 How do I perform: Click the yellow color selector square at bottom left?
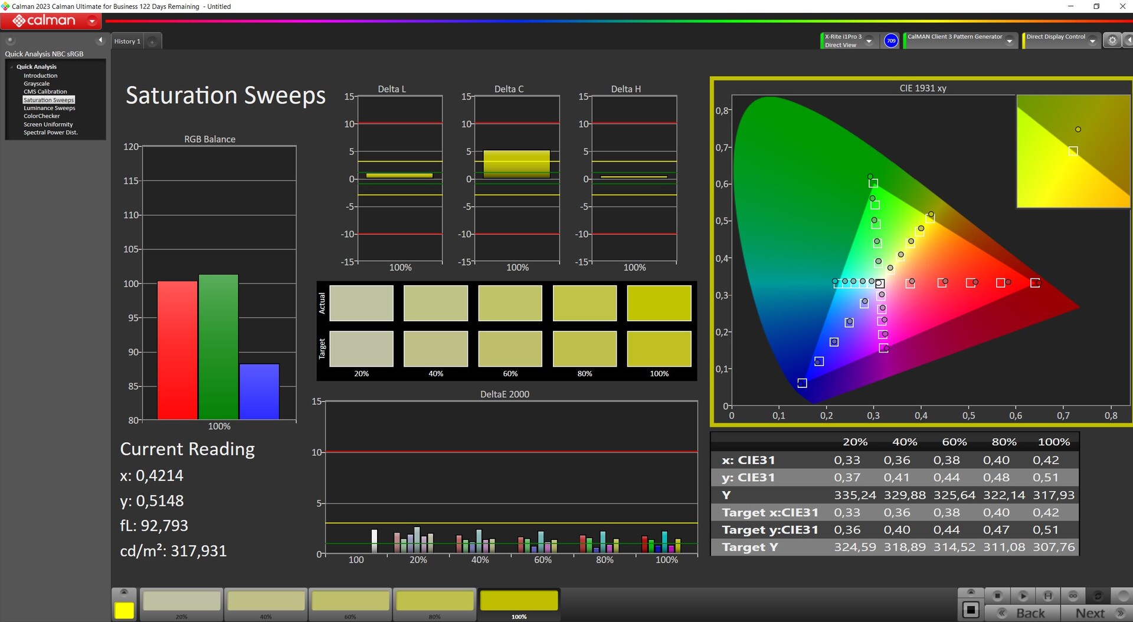(x=124, y=610)
